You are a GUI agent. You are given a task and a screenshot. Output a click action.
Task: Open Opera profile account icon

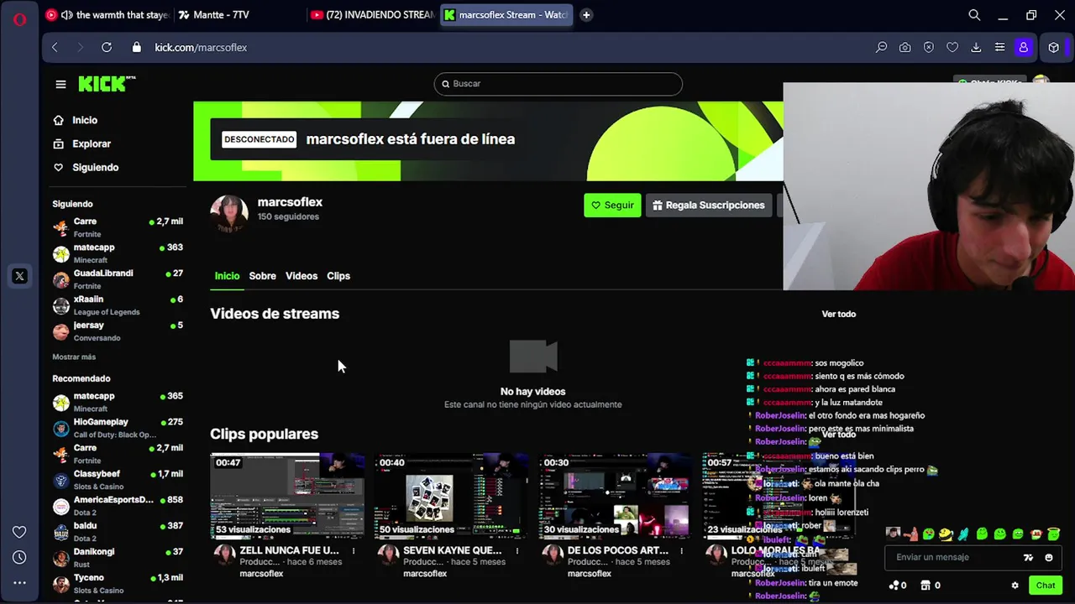[x=1023, y=48]
